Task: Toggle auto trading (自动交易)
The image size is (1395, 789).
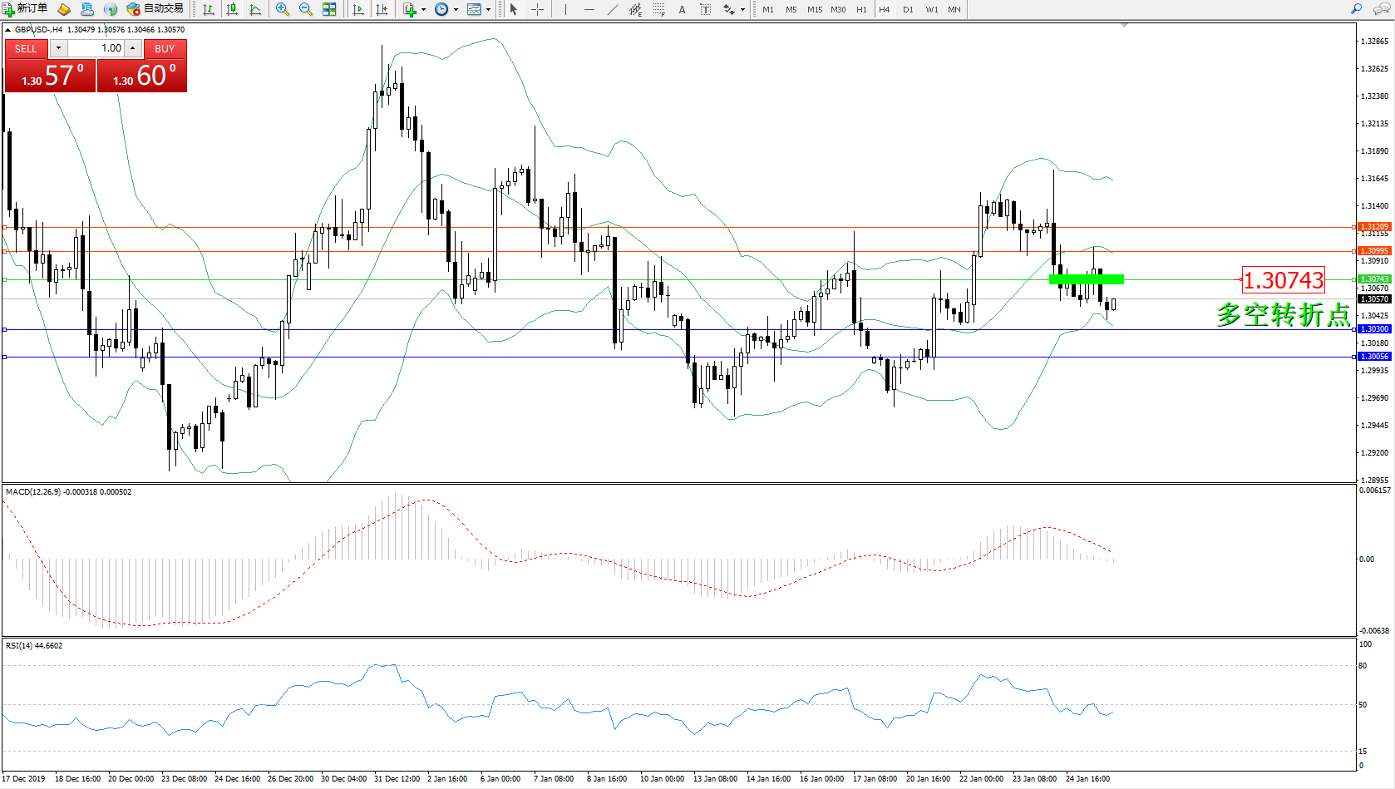Action: pos(155,9)
